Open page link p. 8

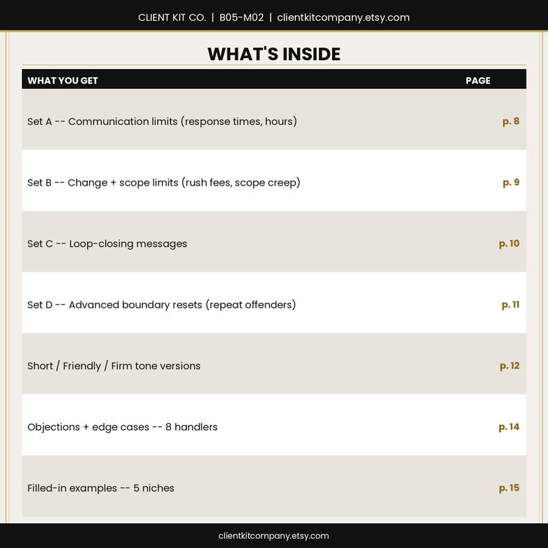(x=511, y=121)
